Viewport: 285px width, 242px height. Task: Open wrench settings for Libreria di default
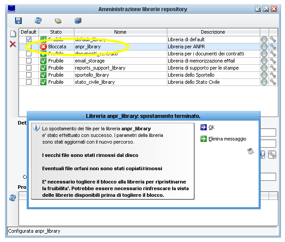(x=273, y=39)
